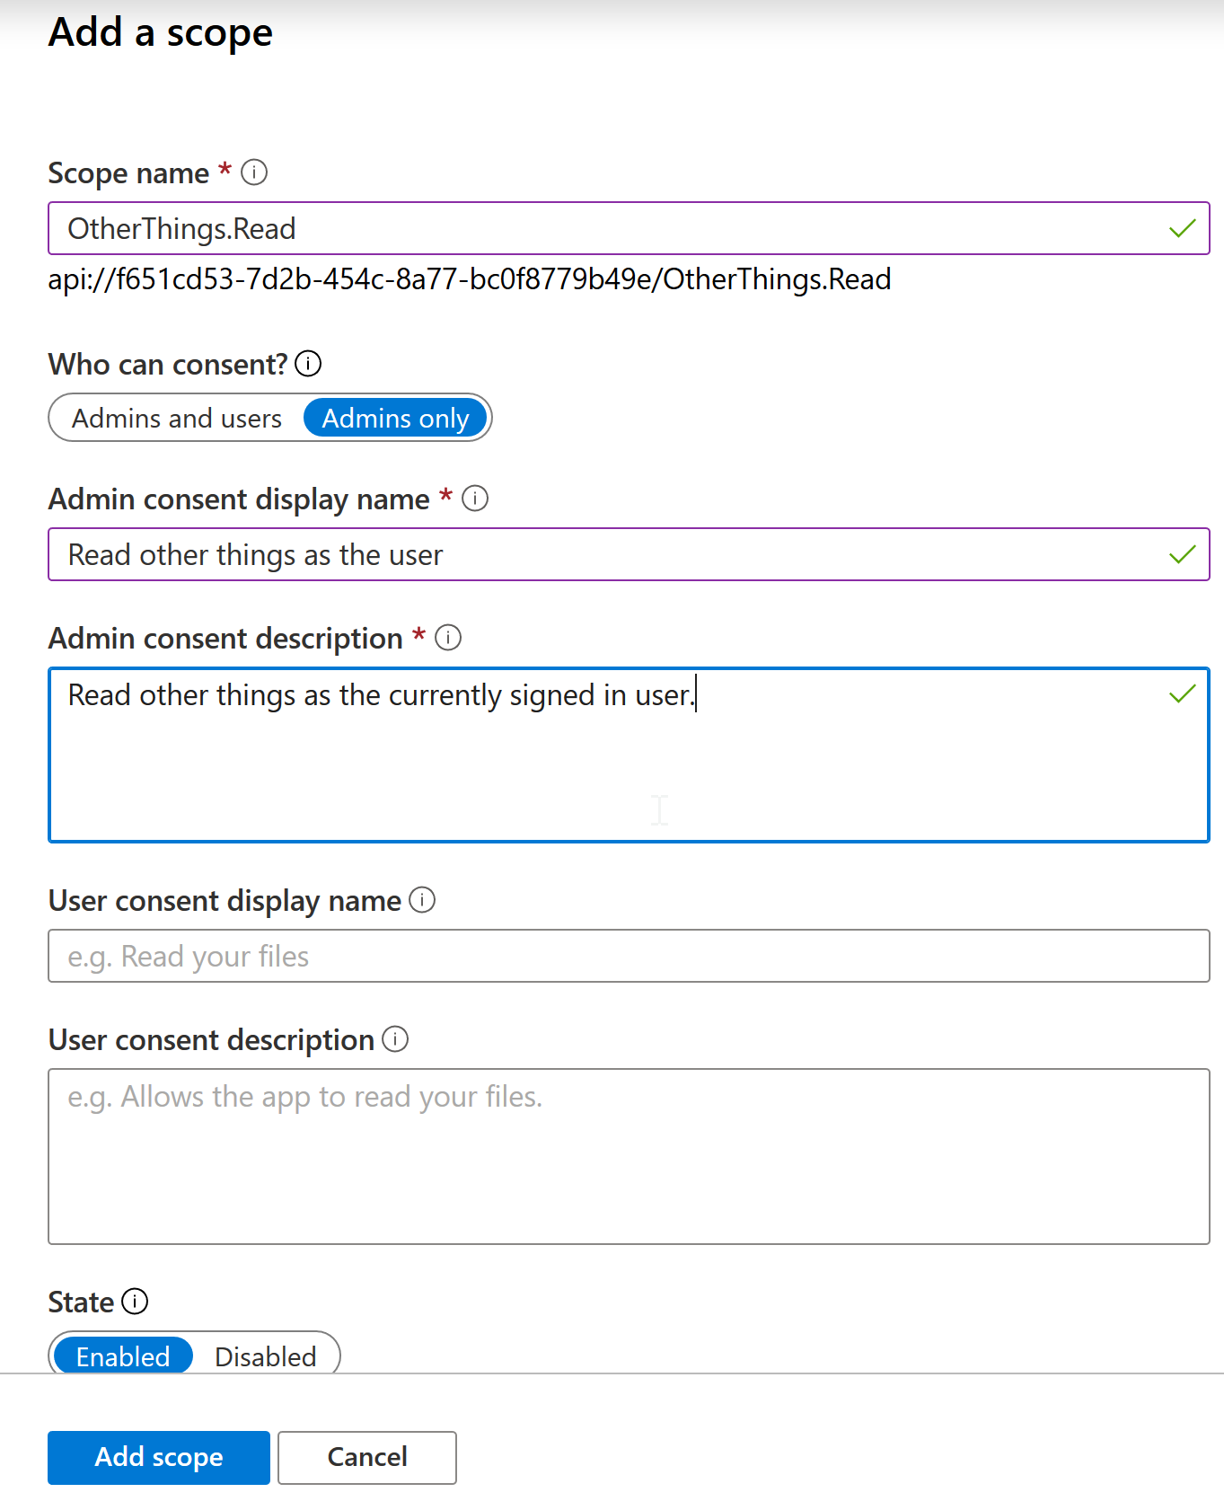The width and height of the screenshot is (1224, 1510).
Task: Open the Who can consent info tooltip
Action: coord(310,364)
